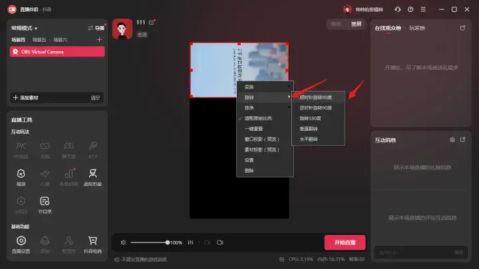This screenshot has height=269, width=479.
Task: Open the 礼物 bar-chart gift tool
Action: pos(69,177)
